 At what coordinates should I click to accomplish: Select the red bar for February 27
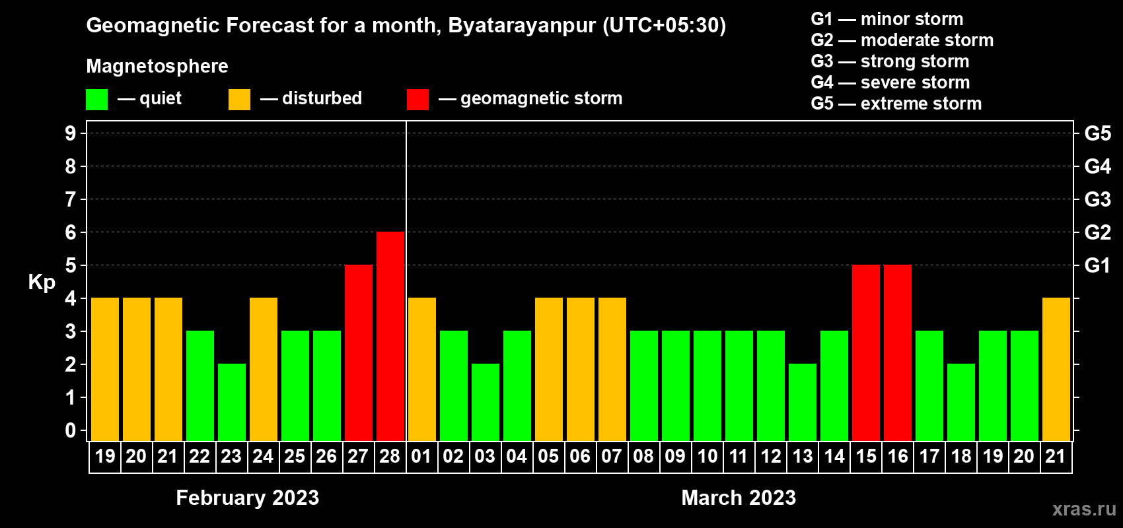[359, 353]
